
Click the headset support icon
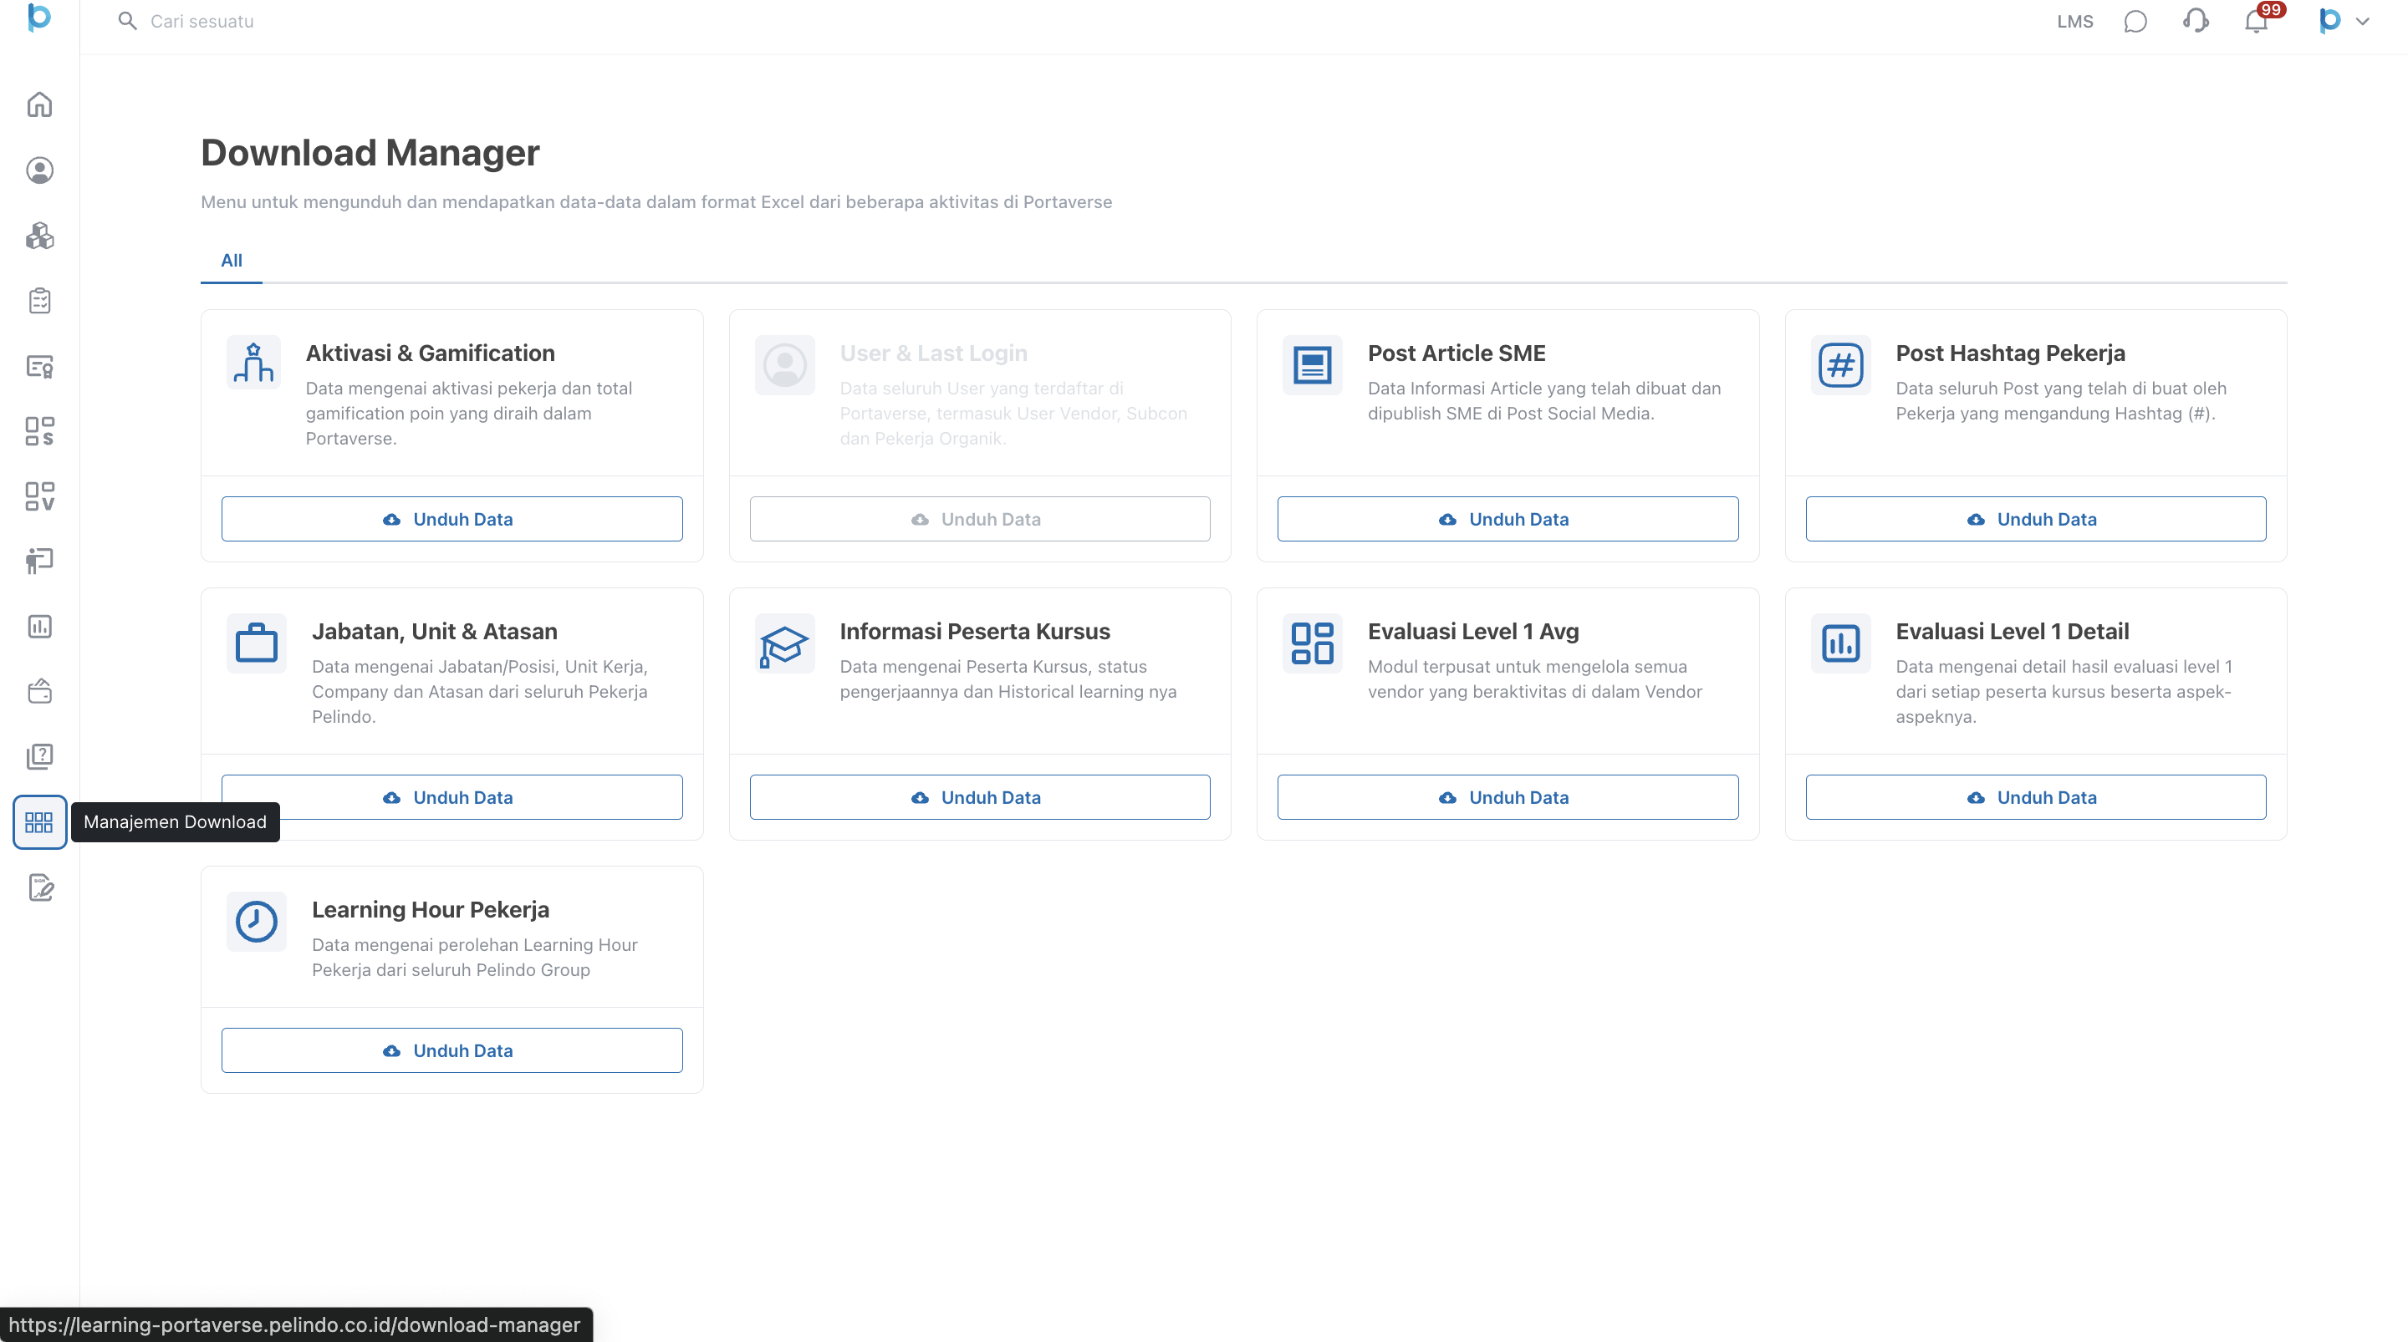(x=2196, y=22)
